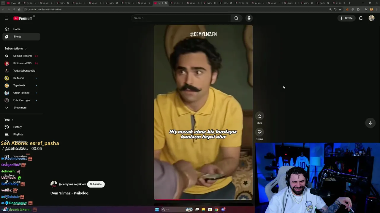The width and height of the screenshot is (380, 213).
Task: View site information icon in address bar
Action: [x=26, y=9]
